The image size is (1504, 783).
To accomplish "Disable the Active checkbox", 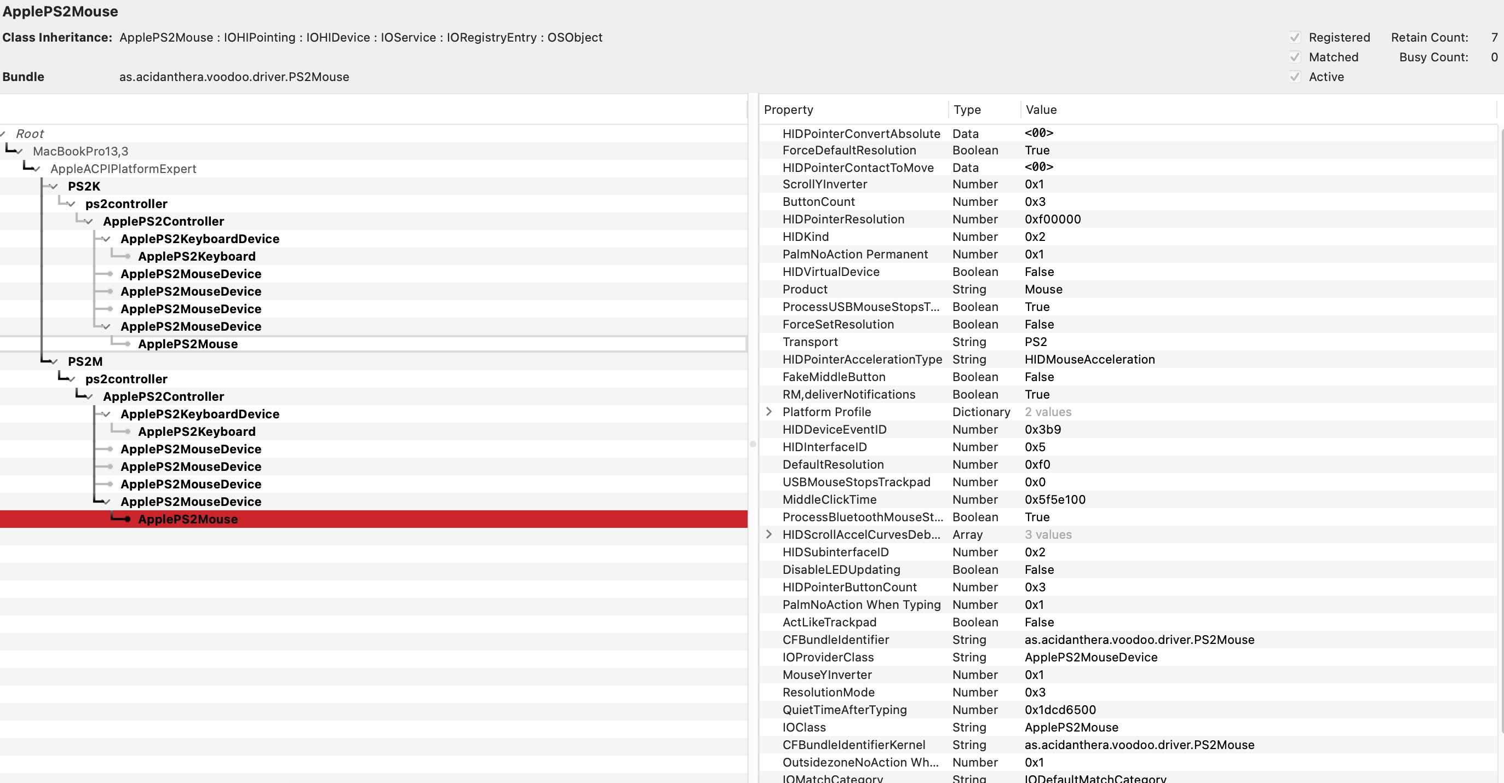I will (1295, 77).
